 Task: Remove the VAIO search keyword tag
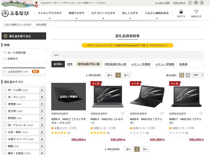[56, 55]
